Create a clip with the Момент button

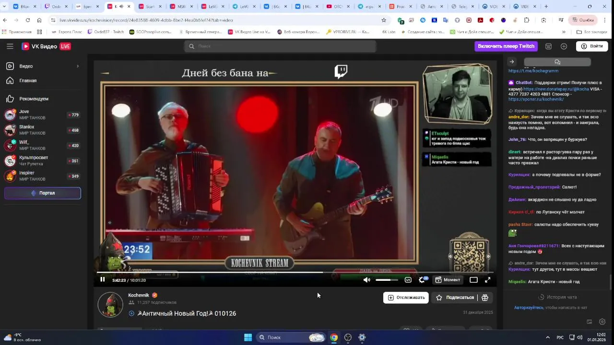pyautogui.click(x=448, y=280)
